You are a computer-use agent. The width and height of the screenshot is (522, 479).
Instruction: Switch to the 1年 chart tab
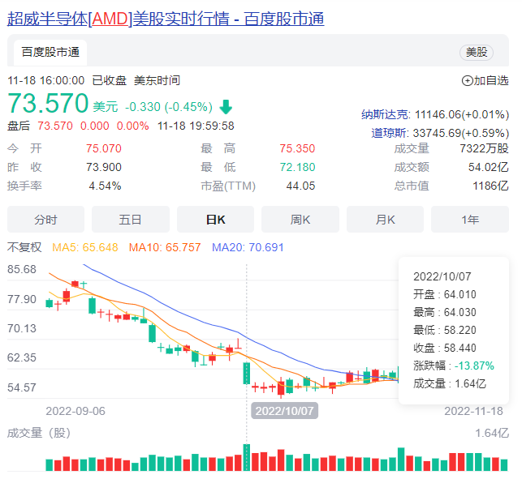pyautogui.click(x=470, y=220)
